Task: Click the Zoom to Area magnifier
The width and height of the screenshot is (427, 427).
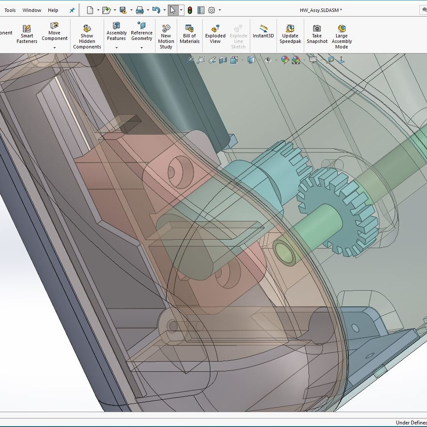Action: click(x=201, y=59)
